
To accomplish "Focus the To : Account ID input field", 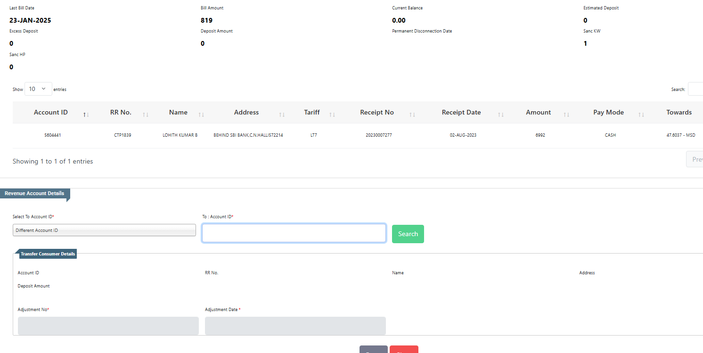I will (x=294, y=233).
